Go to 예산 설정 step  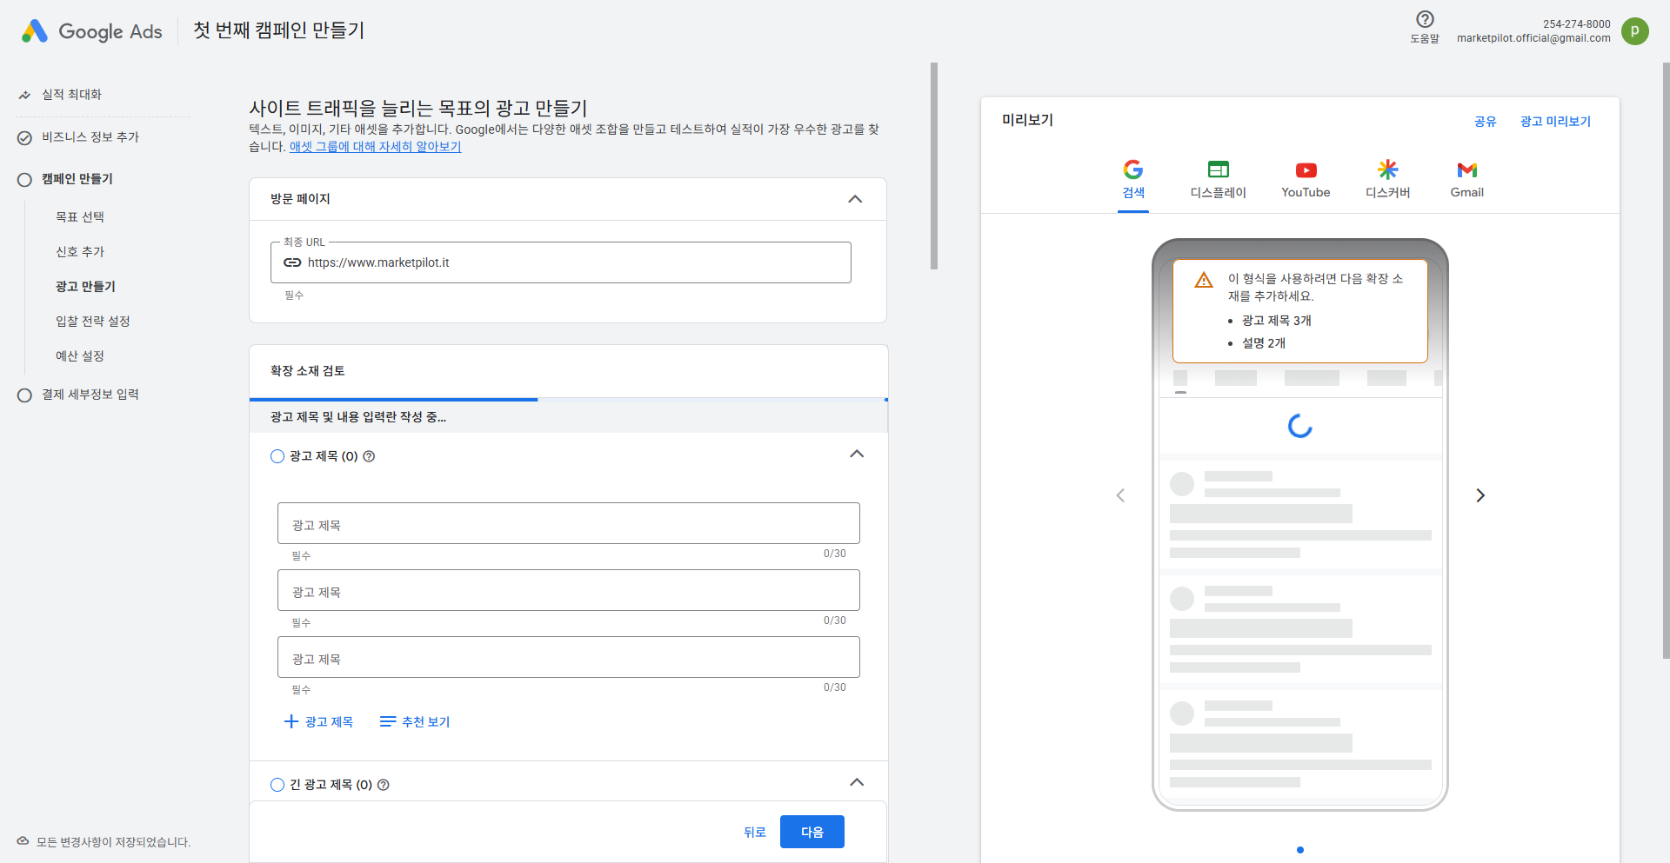tap(80, 356)
